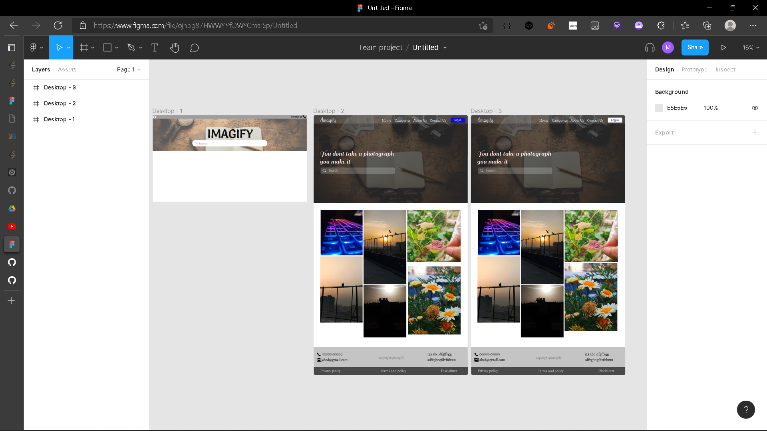This screenshot has width=767, height=431.
Task: Switch to the Prototype tab
Action: coord(694,69)
